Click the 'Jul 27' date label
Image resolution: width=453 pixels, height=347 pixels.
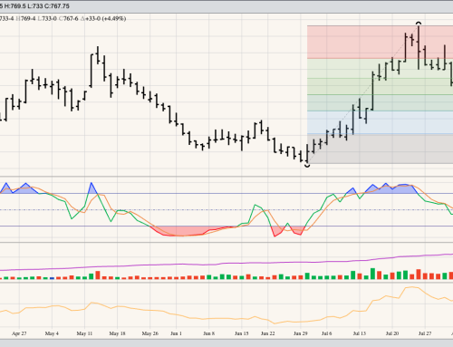coord(425,333)
